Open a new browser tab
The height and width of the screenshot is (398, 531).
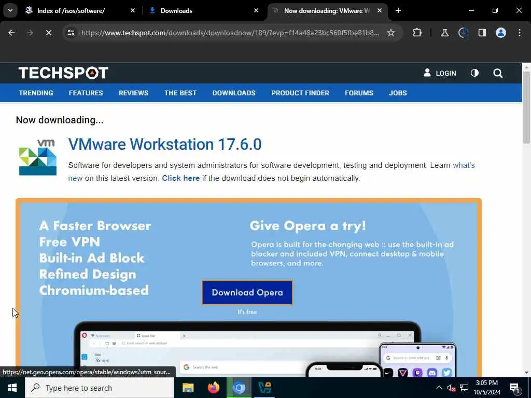[x=398, y=10]
